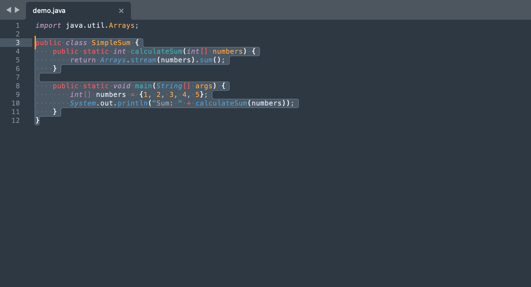Click the 'return' keyword on line 5

[x=83, y=60]
